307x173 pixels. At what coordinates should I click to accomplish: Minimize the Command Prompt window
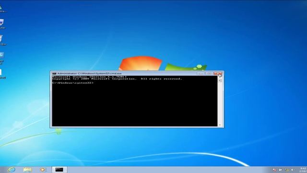click(x=201, y=74)
